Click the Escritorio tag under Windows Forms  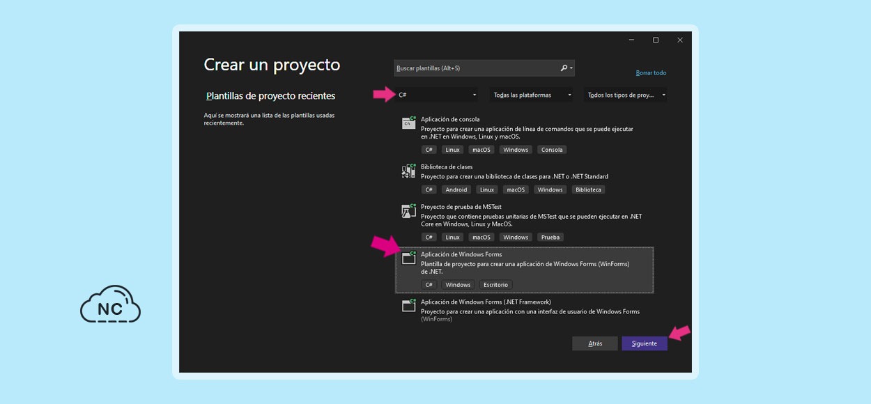495,285
